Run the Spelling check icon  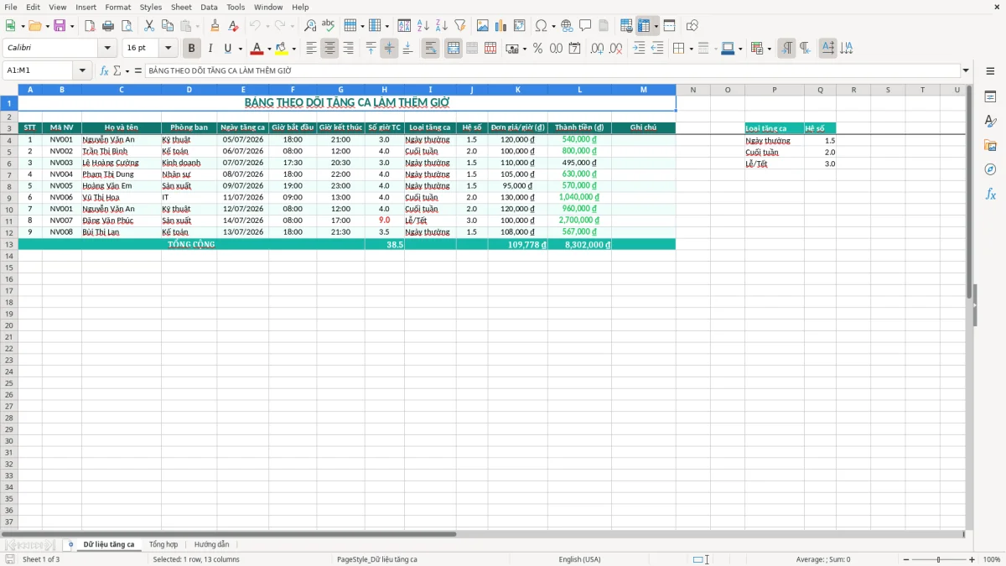[x=329, y=26]
